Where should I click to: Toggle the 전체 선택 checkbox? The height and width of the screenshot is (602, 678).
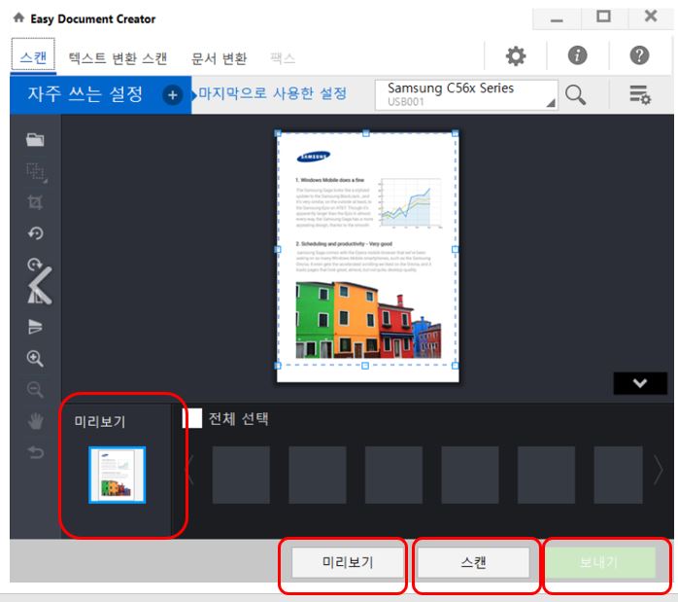point(192,418)
